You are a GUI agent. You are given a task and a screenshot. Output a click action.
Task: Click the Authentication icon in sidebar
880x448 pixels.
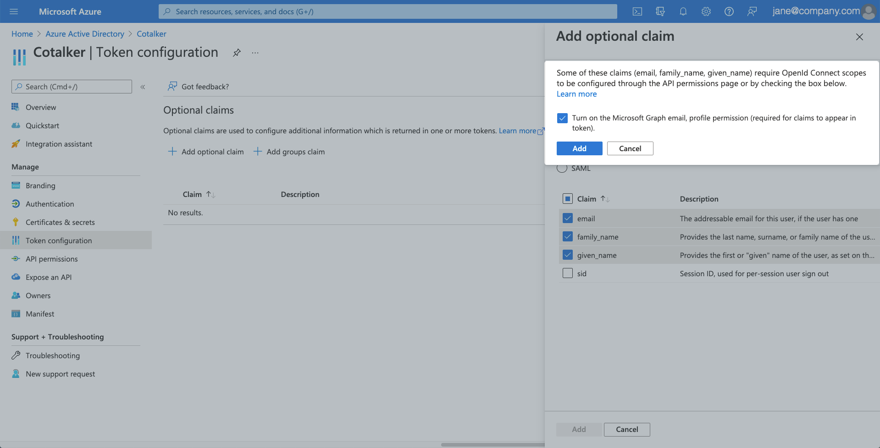tap(16, 203)
